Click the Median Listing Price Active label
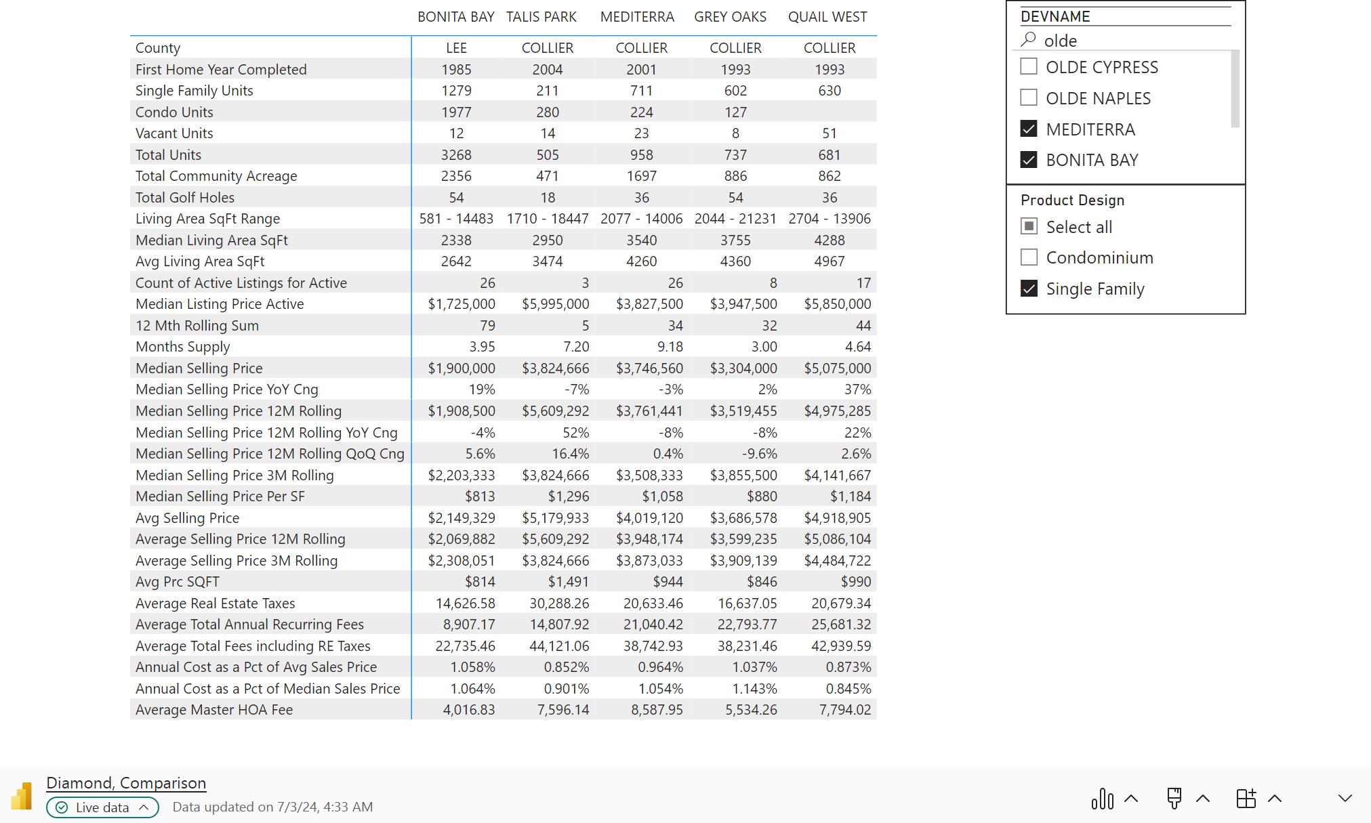1371x823 pixels. pos(220,304)
